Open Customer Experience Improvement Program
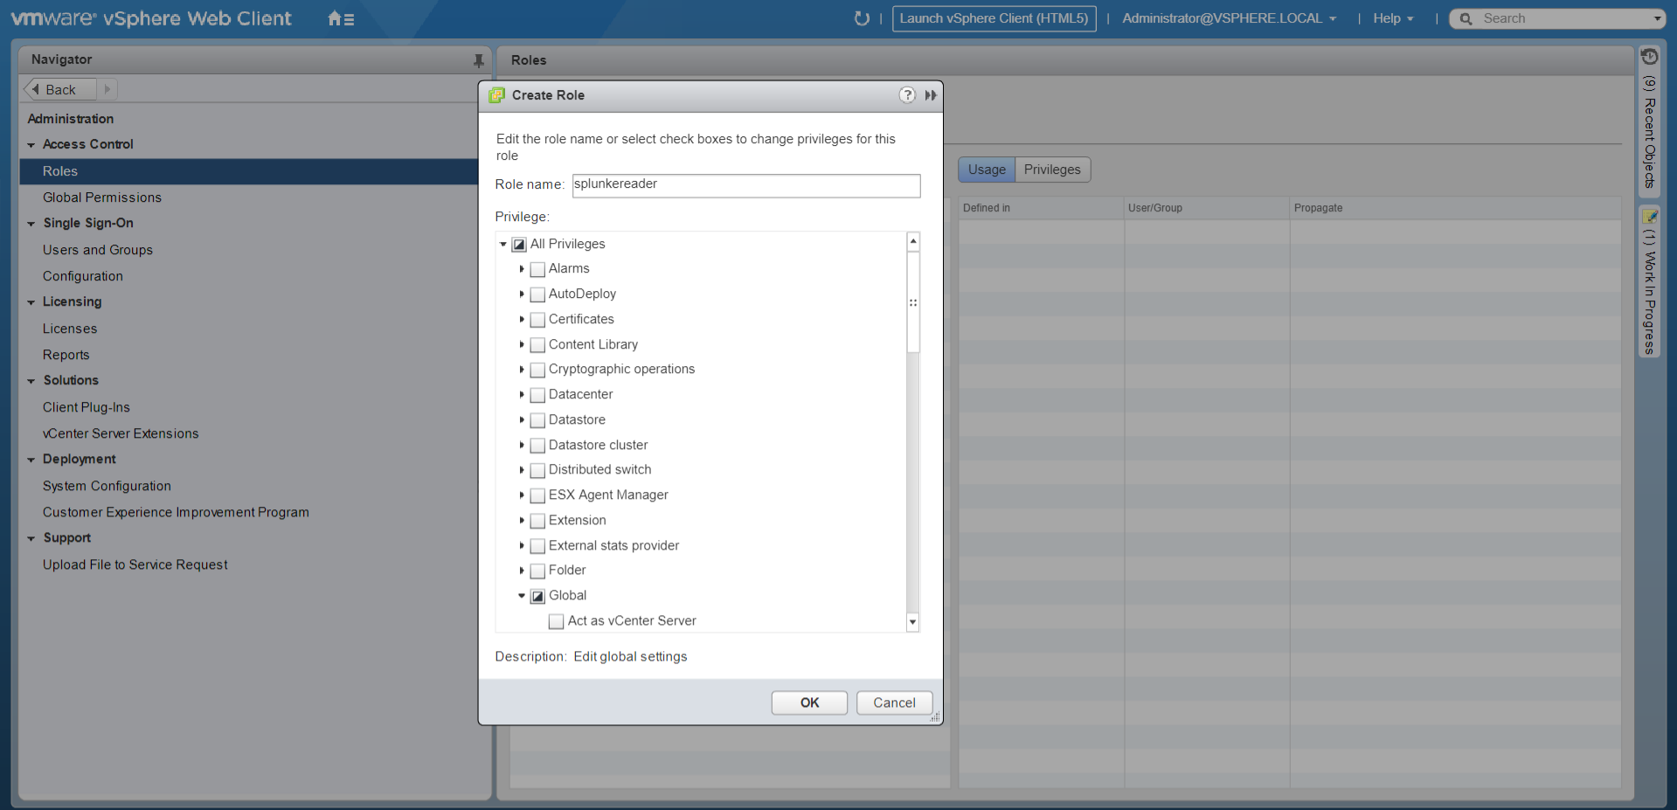Viewport: 1677px width, 810px height. [176, 512]
